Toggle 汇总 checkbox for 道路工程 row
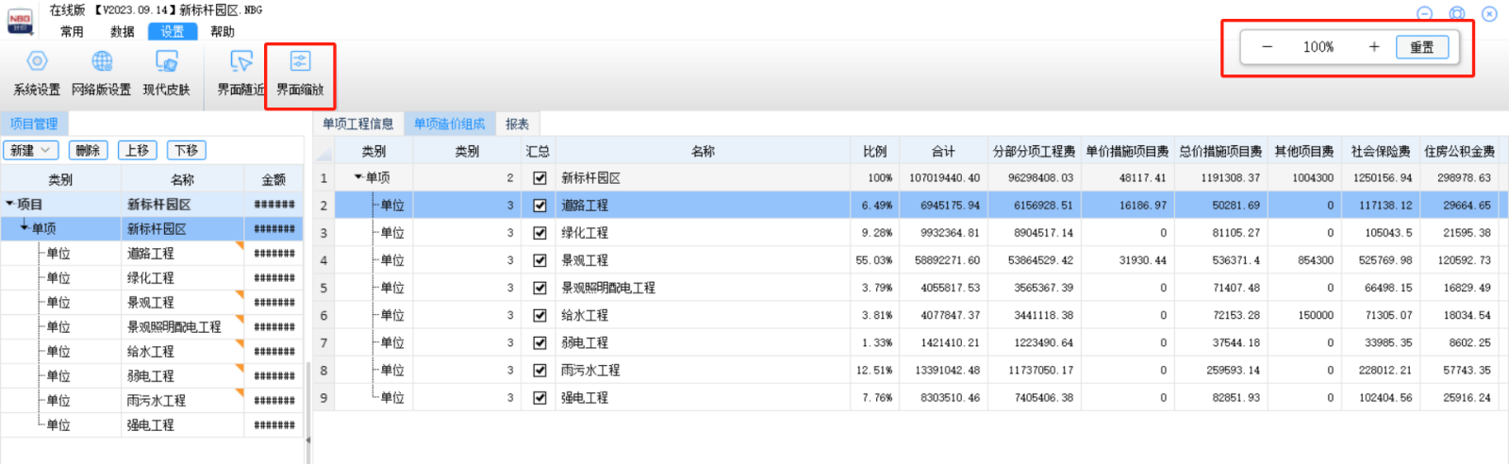1509x464 pixels. click(x=539, y=205)
